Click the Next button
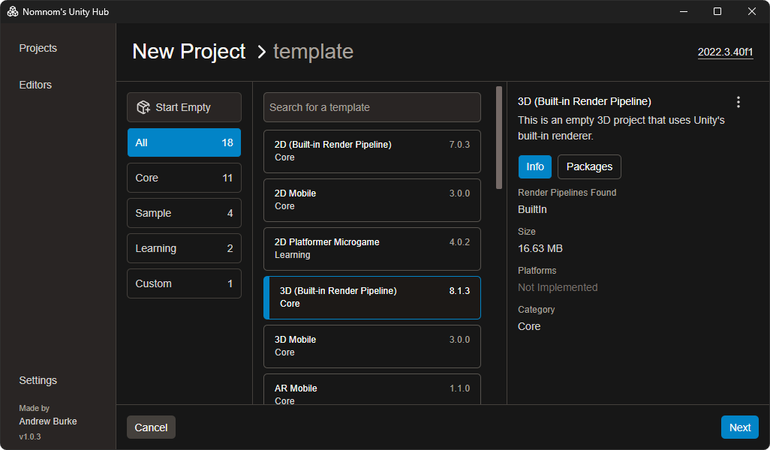 pyautogui.click(x=739, y=427)
